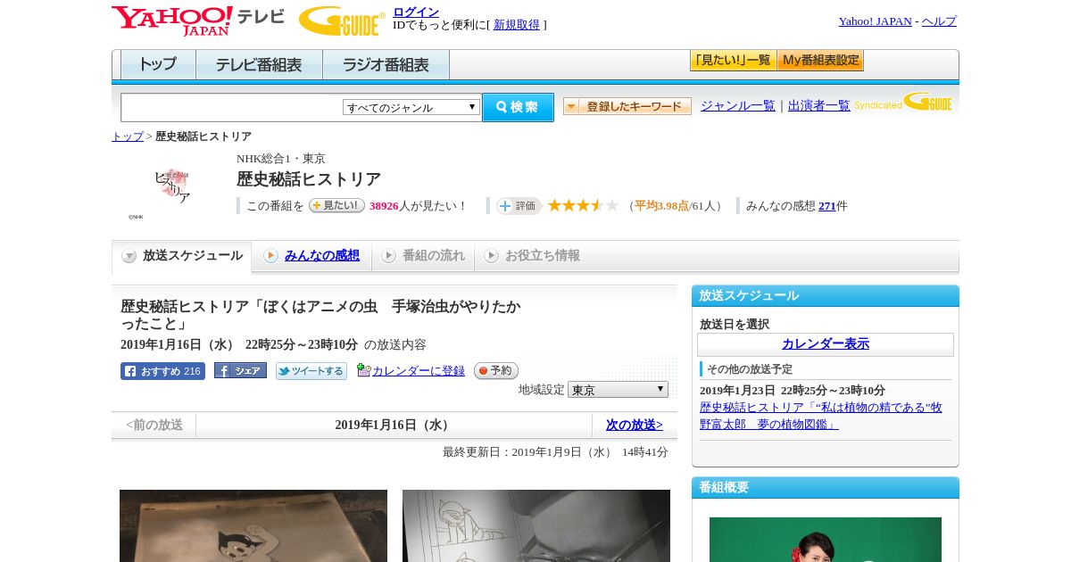1071x562 pixels.
Task: Click the 38926 見たい count text
Action: pyautogui.click(x=384, y=206)
